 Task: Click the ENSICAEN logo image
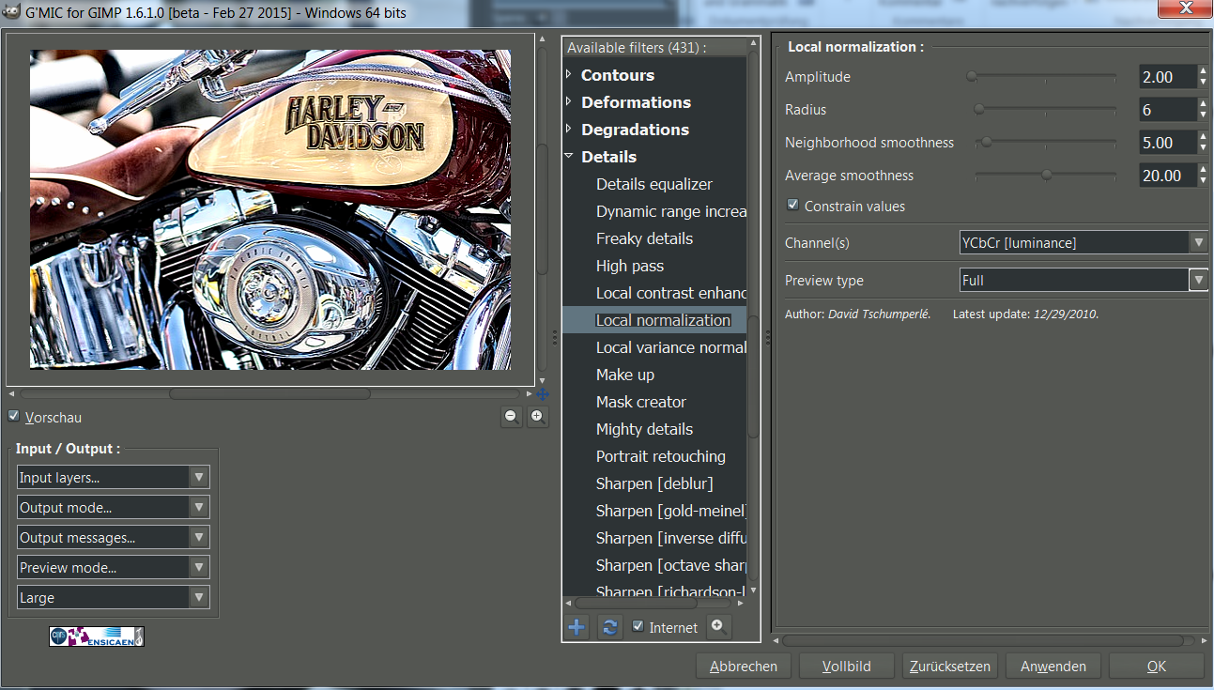(x=97, y=636)
